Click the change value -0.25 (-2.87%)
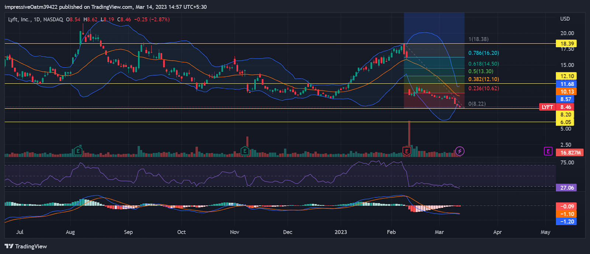The height and width of the screenshot is (254, 590). [152, 19]
